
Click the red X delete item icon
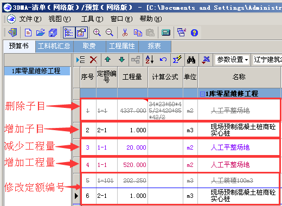point(93,60)
